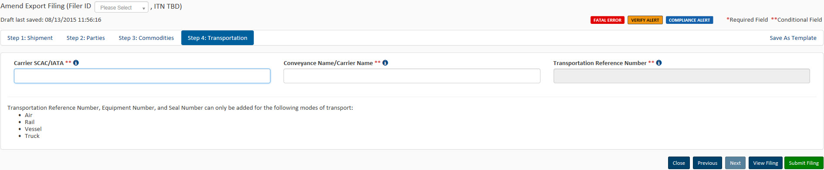This screenshot has height=170, width=824.
Task: Open the View Filing page
Action: pyautogui.click(x=765, y=163)
